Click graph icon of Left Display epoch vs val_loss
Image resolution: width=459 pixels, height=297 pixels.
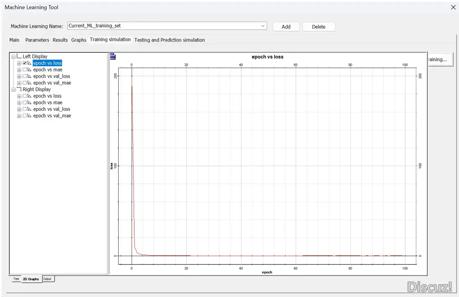point(29,76)
